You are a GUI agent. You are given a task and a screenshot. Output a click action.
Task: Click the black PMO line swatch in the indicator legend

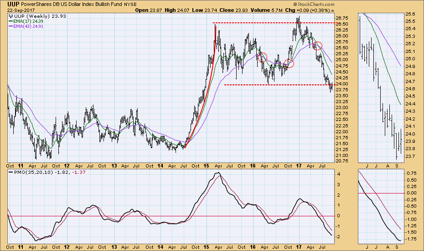coord(11,172)
